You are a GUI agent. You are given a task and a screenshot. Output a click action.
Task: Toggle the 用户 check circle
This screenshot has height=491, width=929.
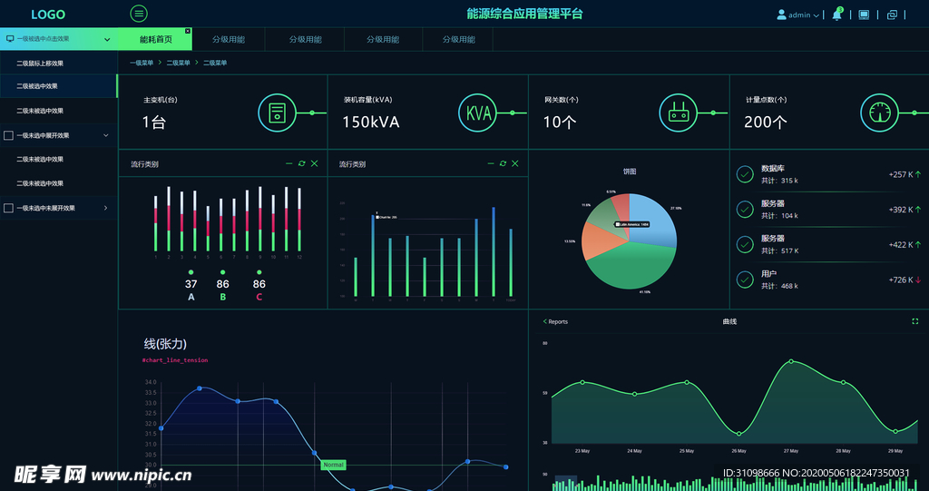point(745,280)
